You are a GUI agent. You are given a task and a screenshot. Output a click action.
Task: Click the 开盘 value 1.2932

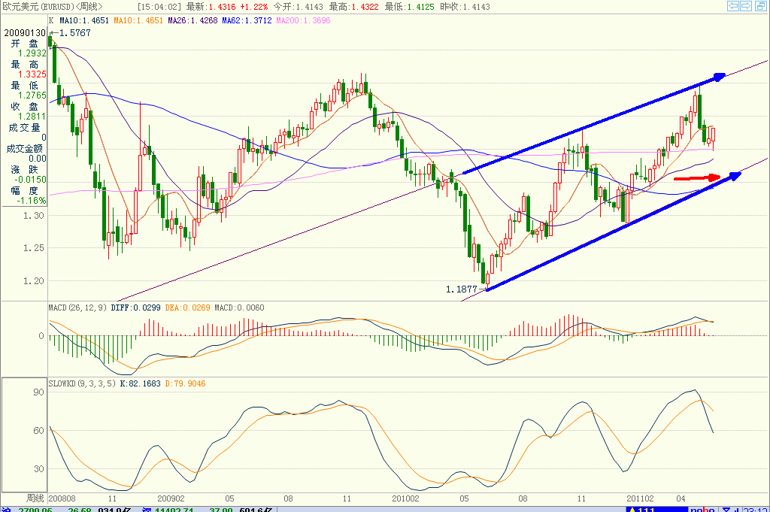coord(32,53)
